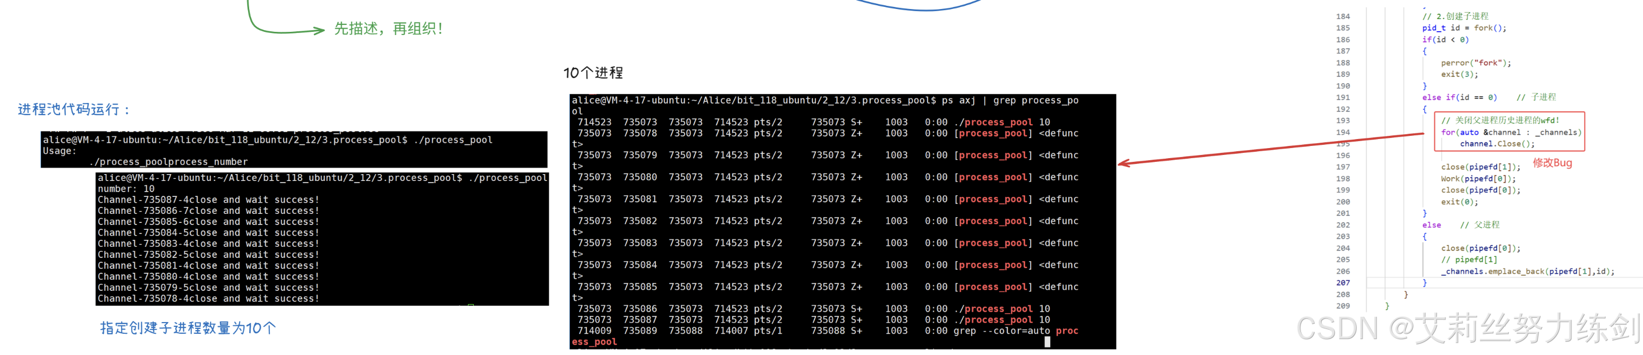Image resolution: width=1643 pixels, height=355 pixels.
Task: Click '_channels.emplace_back(pipefd[1],id);' code line
Action: click(1528, 272)
